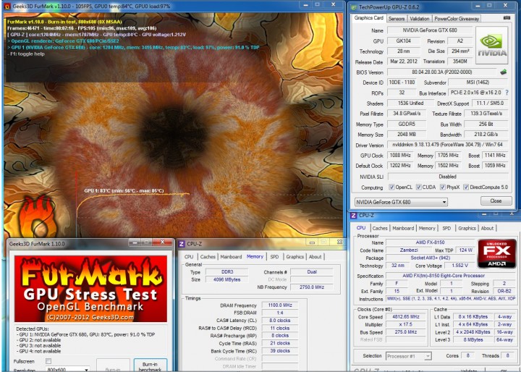This screenshot has height=372, width=521.
Task: Toggle the PhysX checkbox in GPU-Z
Action: pos(443,187)
